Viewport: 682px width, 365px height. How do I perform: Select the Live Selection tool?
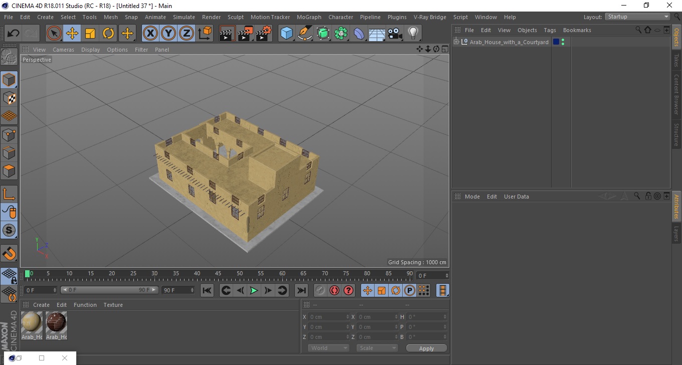tap(54, 34)
